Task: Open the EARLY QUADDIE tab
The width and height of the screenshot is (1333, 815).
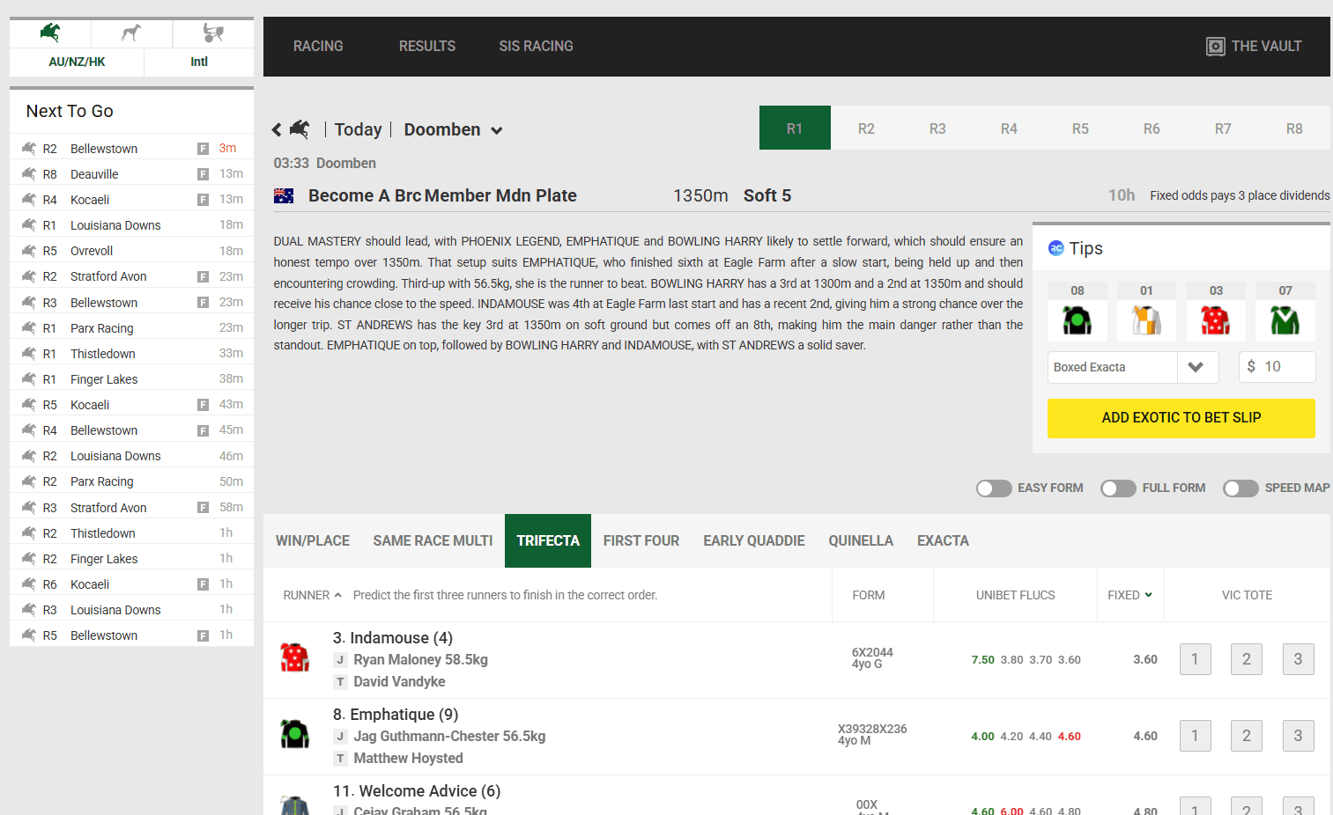Action: point(754,540)
